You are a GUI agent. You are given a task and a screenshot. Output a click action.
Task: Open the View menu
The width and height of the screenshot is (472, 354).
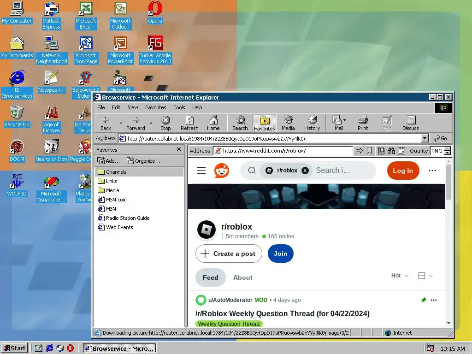pos(133,107)
